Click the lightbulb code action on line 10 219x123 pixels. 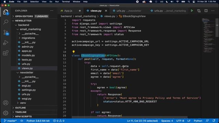pos(74,52)
